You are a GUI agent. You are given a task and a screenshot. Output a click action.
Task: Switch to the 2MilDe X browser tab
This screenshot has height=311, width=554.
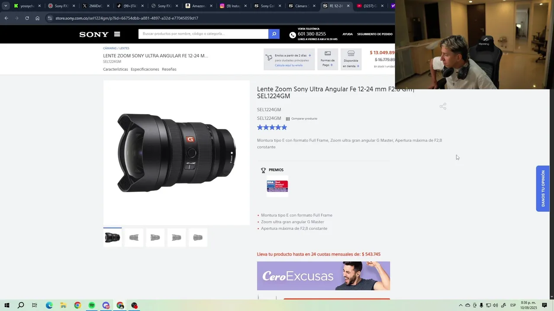[x=95, y=6]
